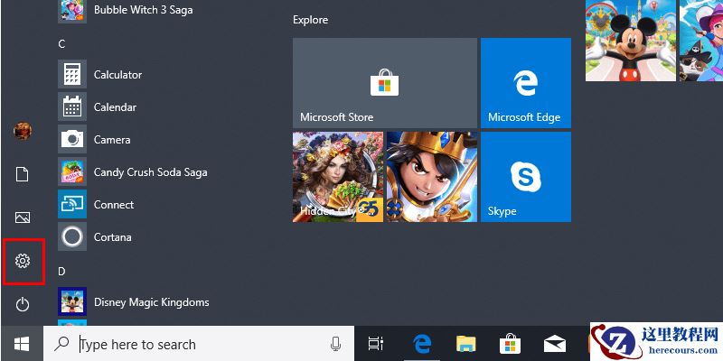Open the Mickey Mouse Disney tile
Viewport: 723px width, 361px height.
click(631, 41)
